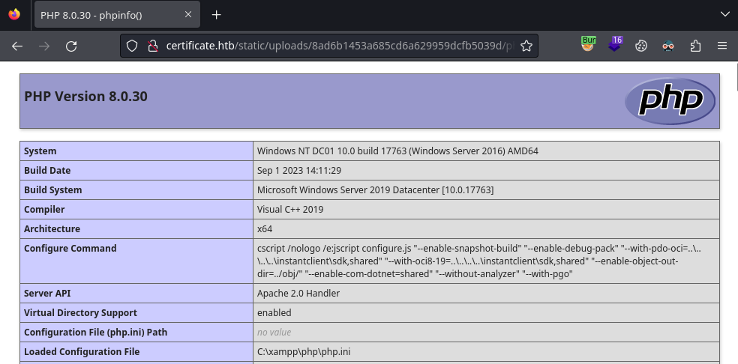Open the cookie editor extension
Image resolution: width=738 pixels, height=364 pixels.
click(641, 46)
